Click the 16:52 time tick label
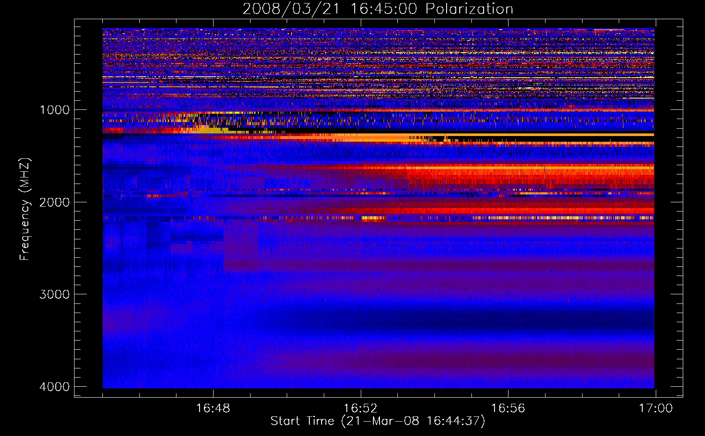 (360, 409)
